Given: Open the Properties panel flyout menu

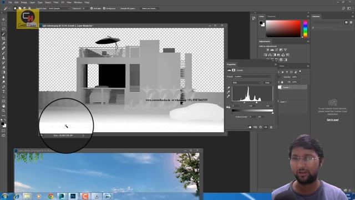Looking at the screenshot, I should 276,64.
